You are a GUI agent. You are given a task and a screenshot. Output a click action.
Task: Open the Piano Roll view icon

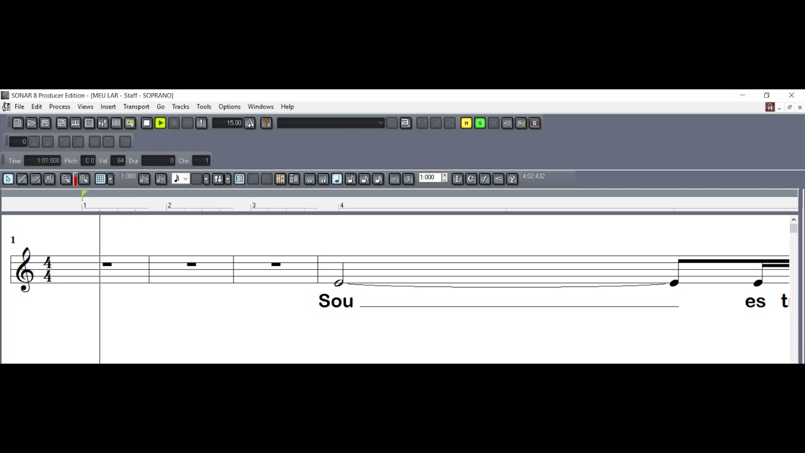pyautogui.click(x=75, y=123)
